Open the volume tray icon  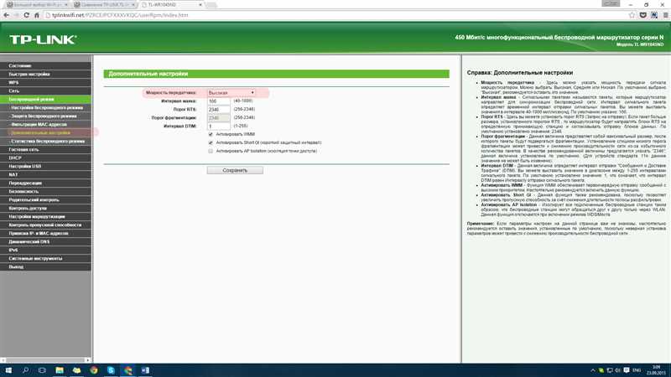(x=617, y=370)
